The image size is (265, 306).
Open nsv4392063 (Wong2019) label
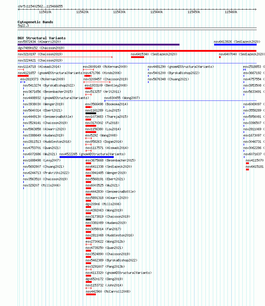(104, 210)
